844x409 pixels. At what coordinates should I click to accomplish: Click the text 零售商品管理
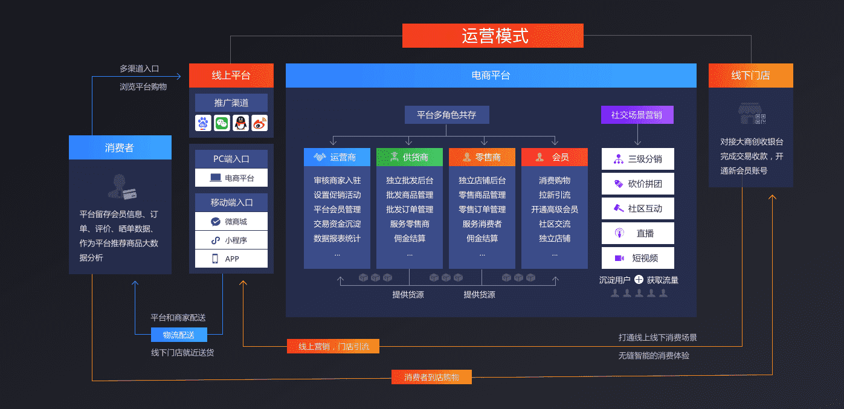[x=482, y=195]
